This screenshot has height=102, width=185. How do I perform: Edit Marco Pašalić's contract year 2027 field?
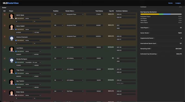pyautogui.click(x=126, y=25)
